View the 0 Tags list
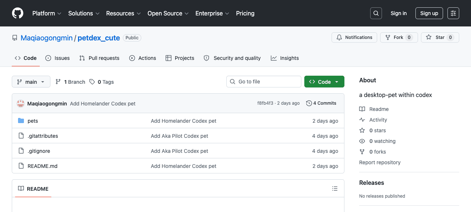471x212 pixels. (x=102, y=82)
